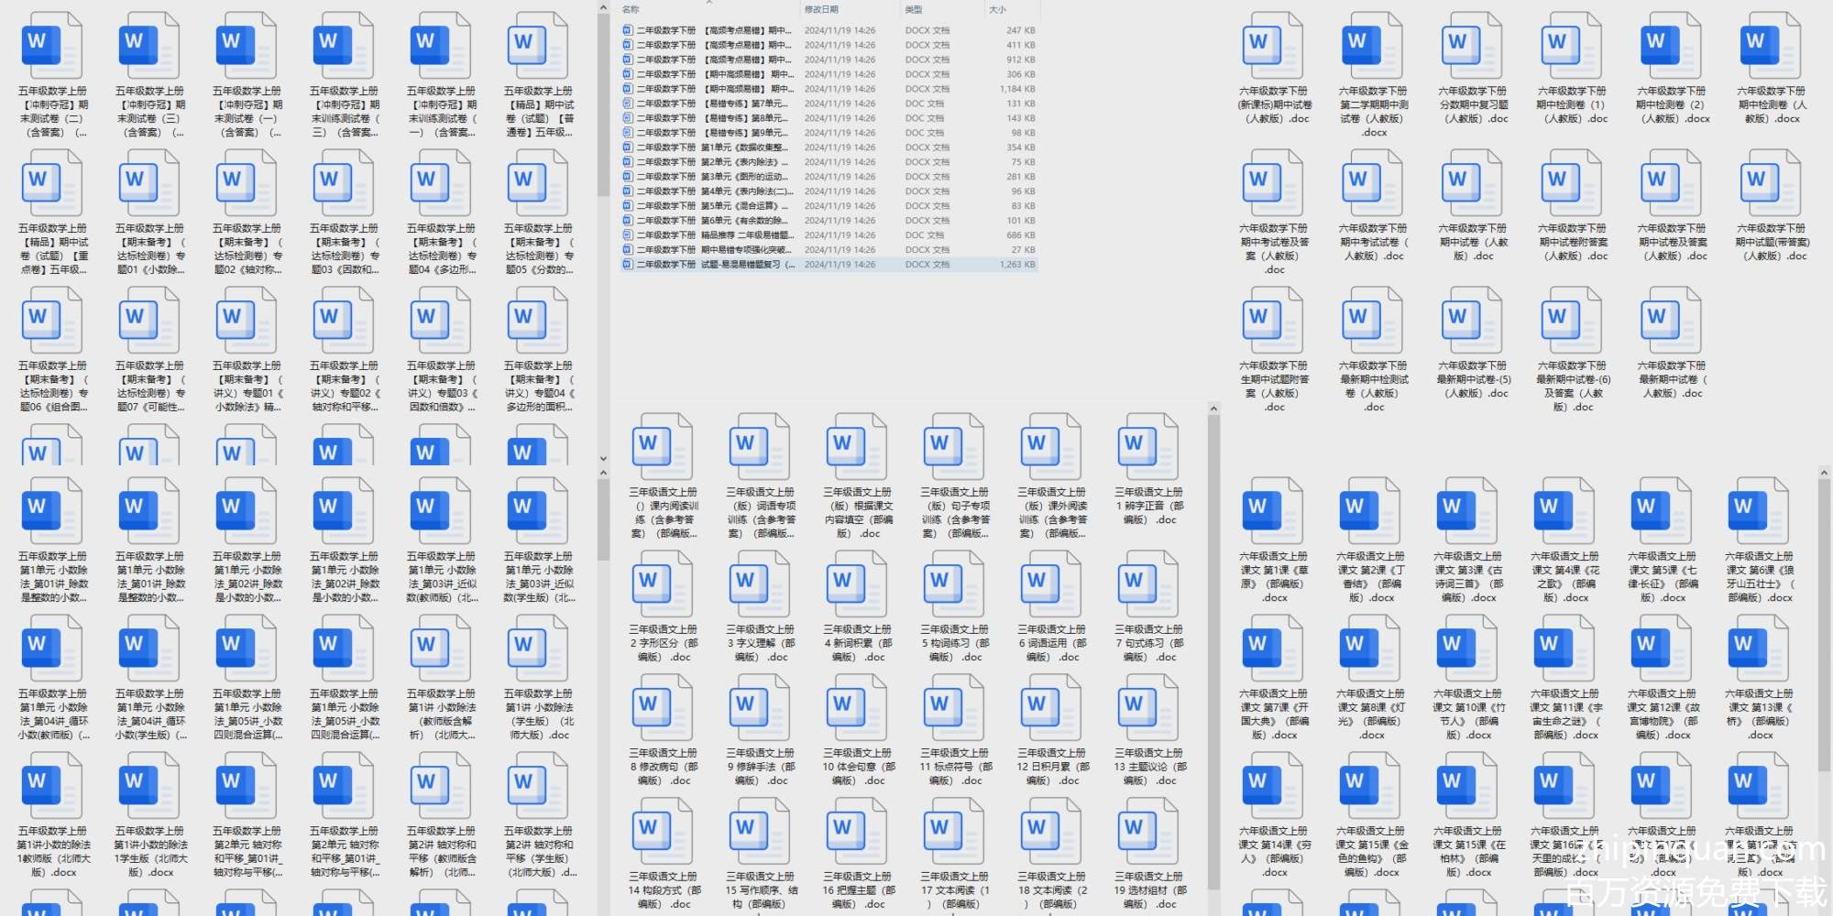The image size is (1833, 916).
Task: Open 六年级语文上册 第5课《七律·长征》 file icon
Action: tap(1661, 510)
